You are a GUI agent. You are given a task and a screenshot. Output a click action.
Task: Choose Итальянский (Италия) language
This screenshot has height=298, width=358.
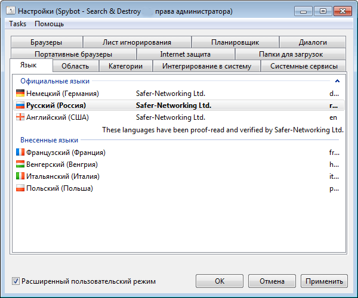pos(179,176)
